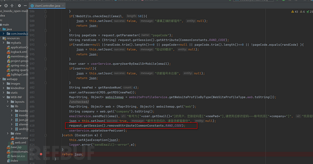313x164 pixels.
Task: Click the yellow warnings indicator showing 43
Action: [x=294, y=12]
